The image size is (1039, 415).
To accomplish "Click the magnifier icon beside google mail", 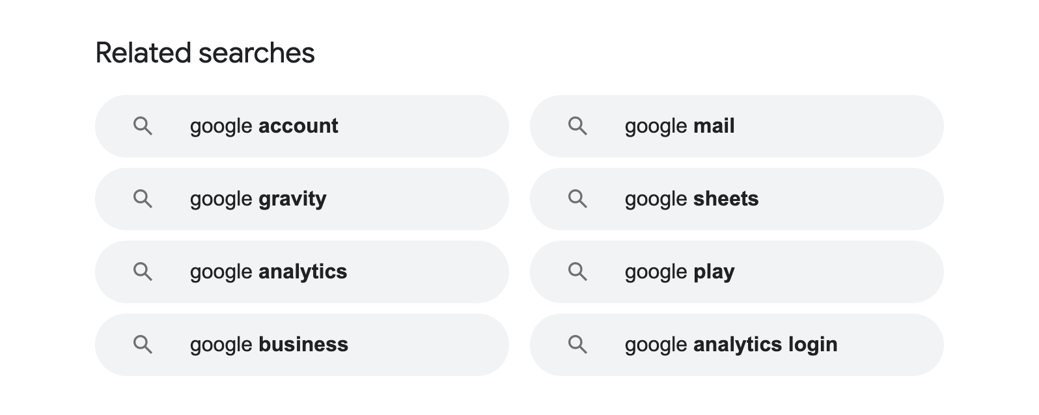I will (x=578, y=126).
